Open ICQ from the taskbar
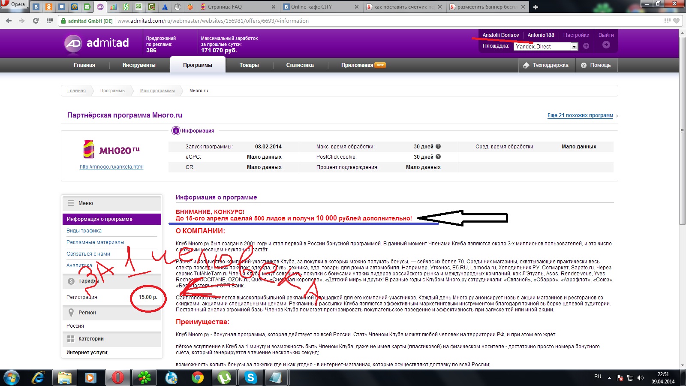This screenshot has width=686, height=386. pos(144,377)
